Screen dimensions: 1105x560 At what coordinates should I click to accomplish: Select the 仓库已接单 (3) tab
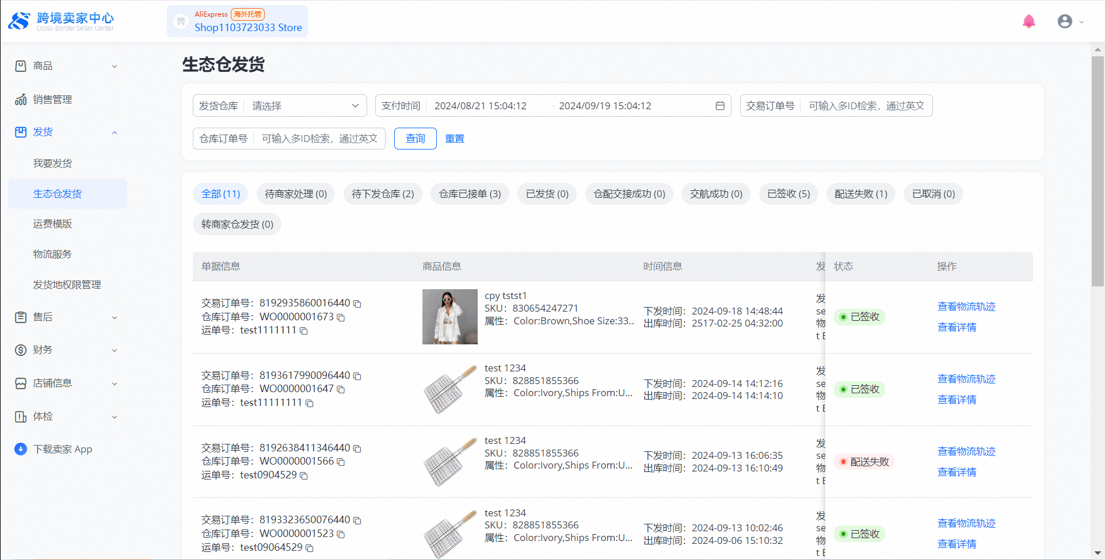coord(470,194)
